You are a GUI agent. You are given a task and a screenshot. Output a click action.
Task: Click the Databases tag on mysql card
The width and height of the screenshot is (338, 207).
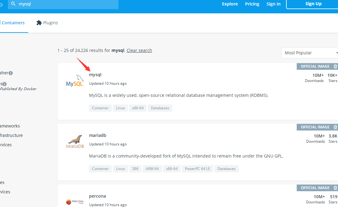[x=160, y=108]
